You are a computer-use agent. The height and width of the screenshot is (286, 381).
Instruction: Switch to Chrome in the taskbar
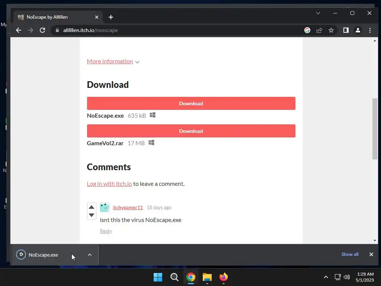[191, 277]
